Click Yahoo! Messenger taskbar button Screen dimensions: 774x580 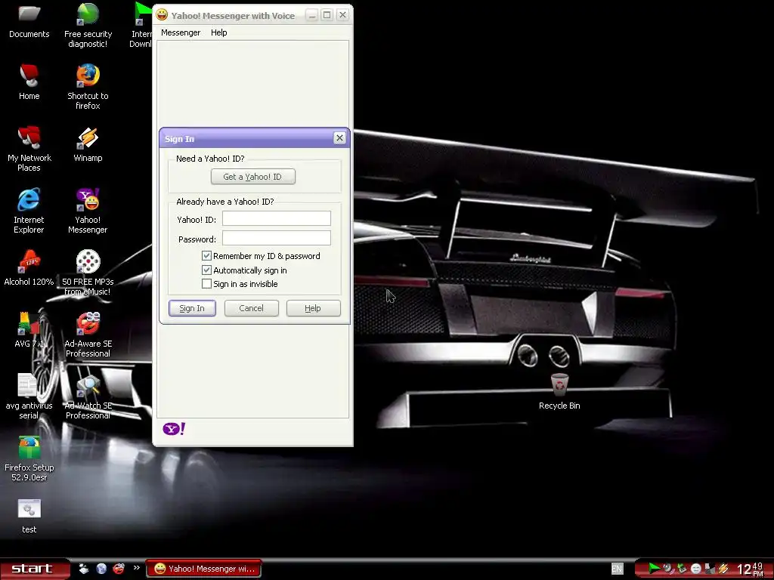point(203,569)
